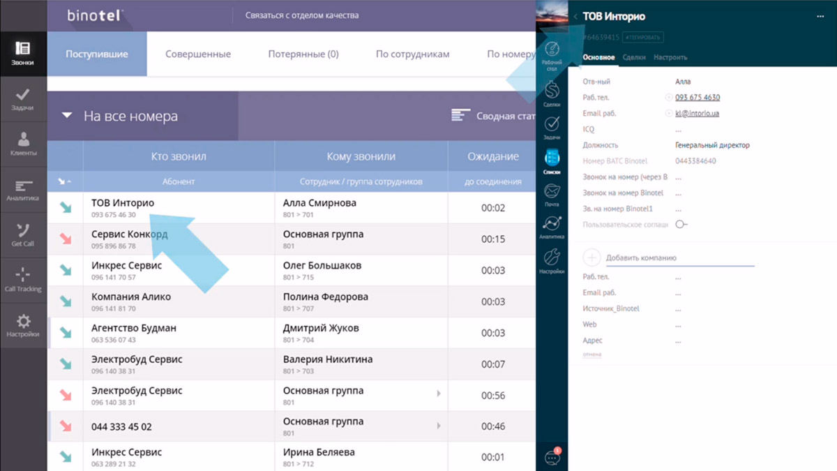The height and width of the screenshot is (471, 837).
Task: Select Сделки tab in contact card
Action: coord(634,57)
